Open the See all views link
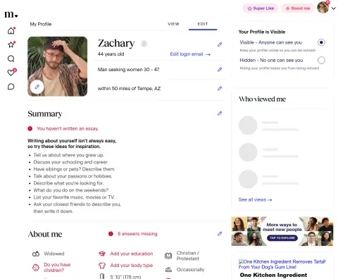Image resolution: width=338 pixels, height=279 pixels. point(255,199)
